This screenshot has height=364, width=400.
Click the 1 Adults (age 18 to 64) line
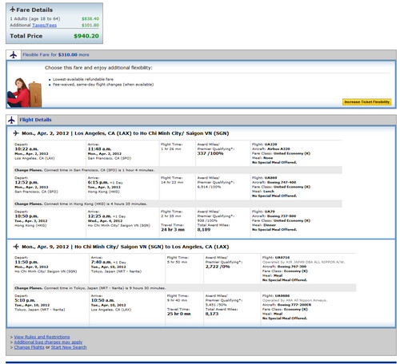tap(35, 18)
